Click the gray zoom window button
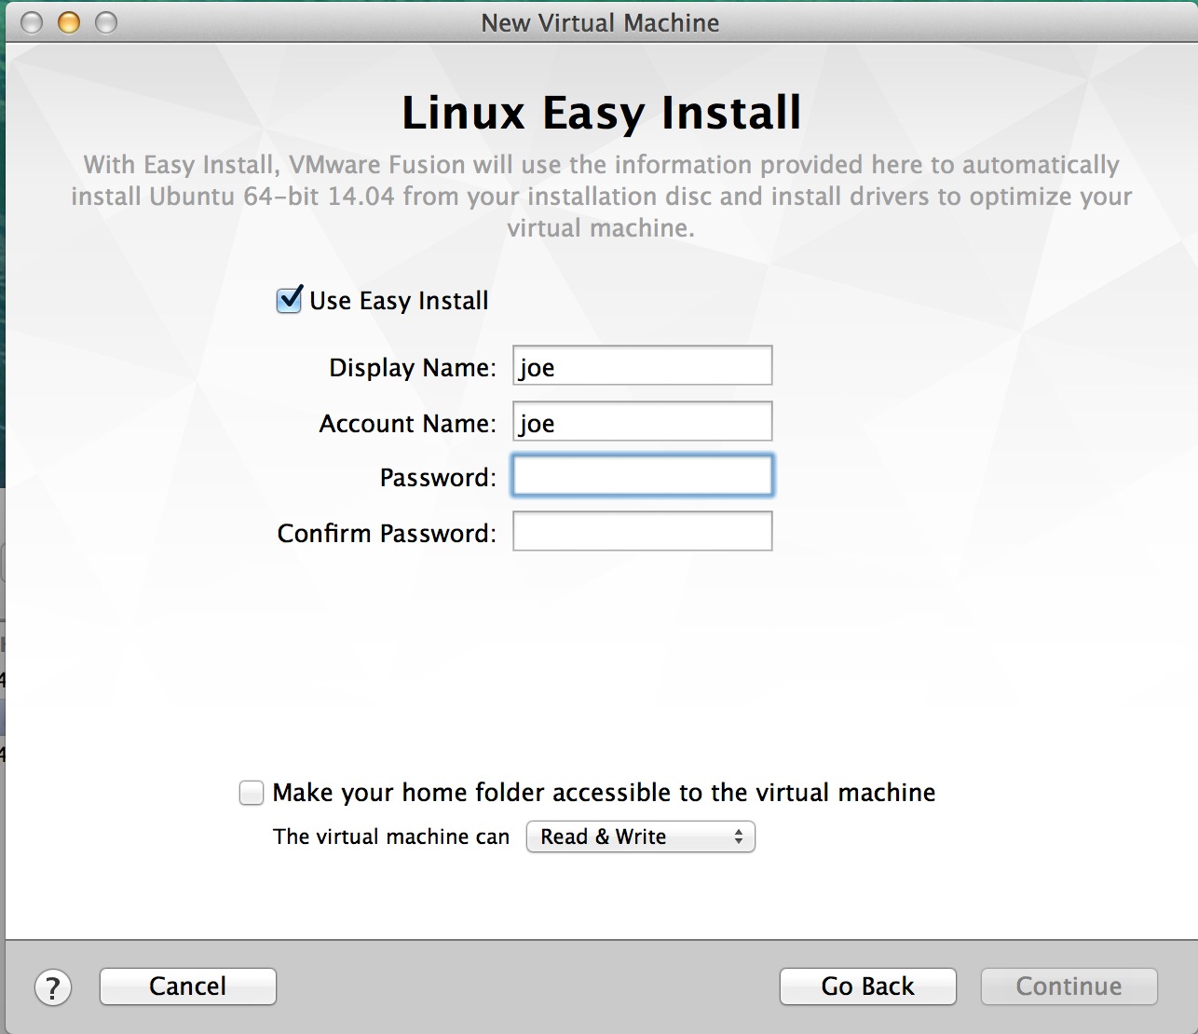Viewport: 1198px width, 1034px height. pos(106,22)
